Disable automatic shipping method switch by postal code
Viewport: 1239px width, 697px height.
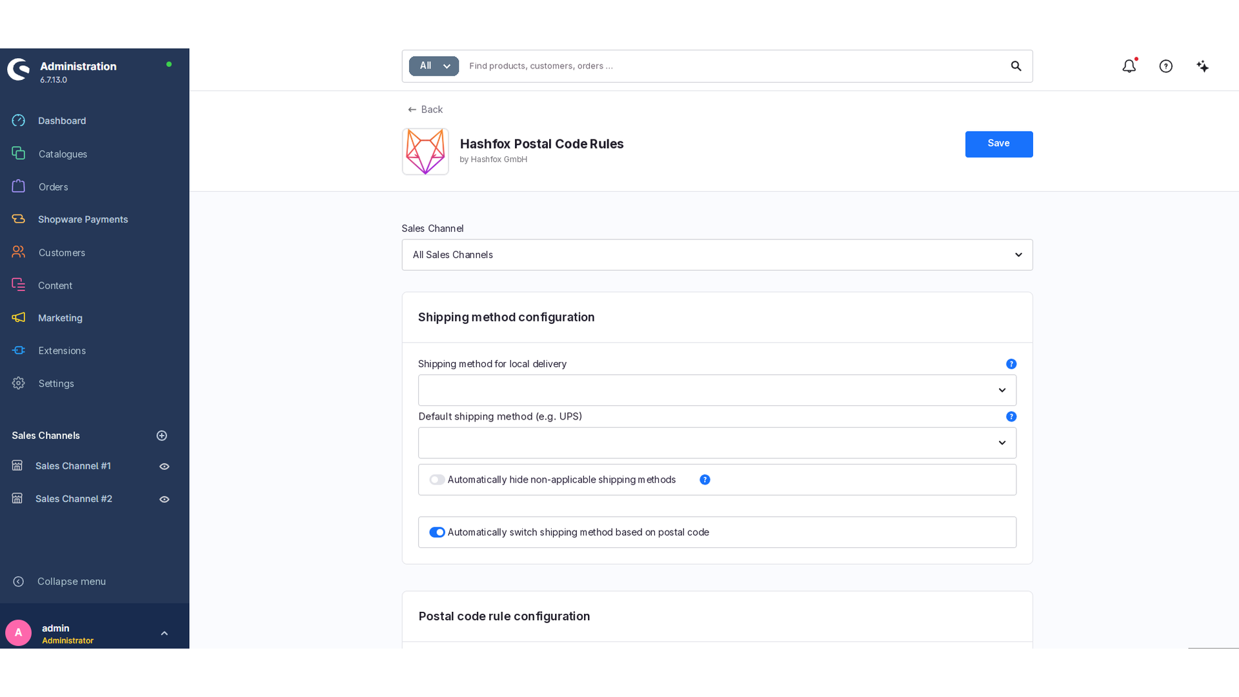click(437, 532)
